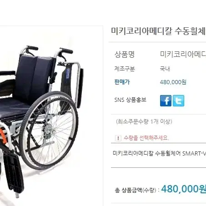Share product via Twitter icon
The width and height of the screenshot is (206, 206).
pos(179,100)
